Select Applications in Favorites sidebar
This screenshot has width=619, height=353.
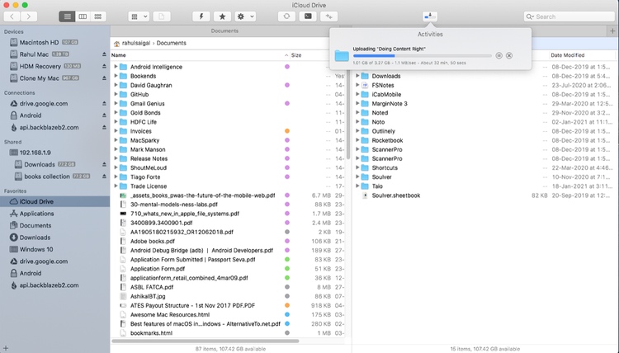36,213
